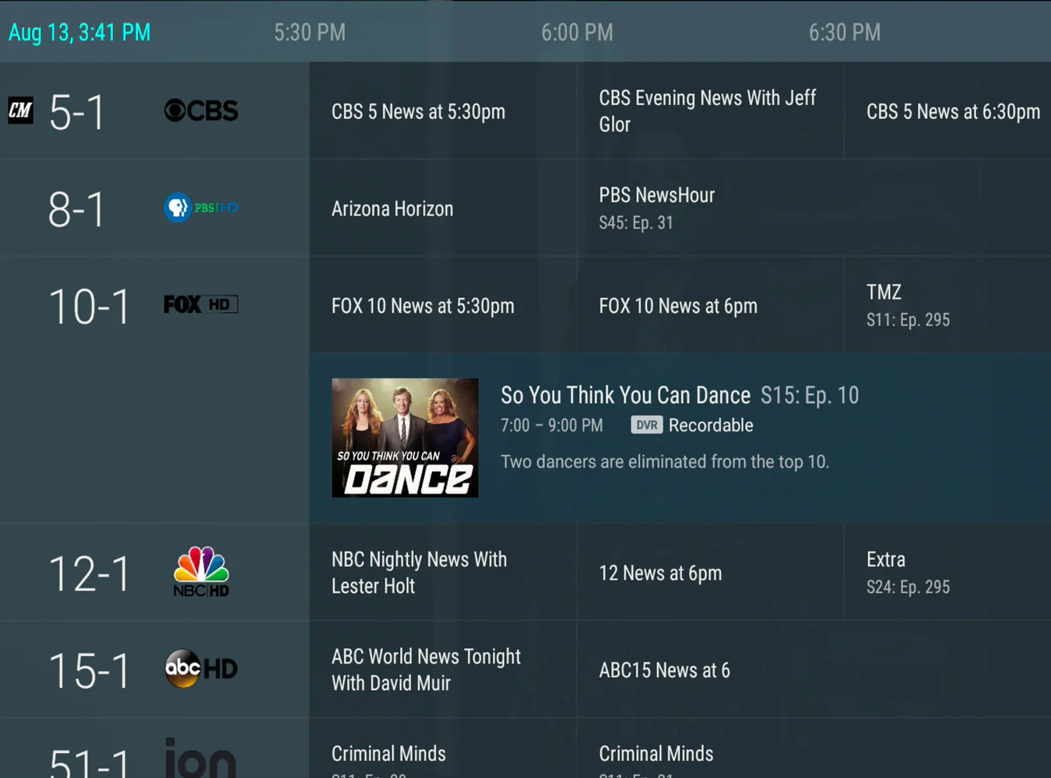This screenshot has height=778, width=1051.
Task: Select Criminal Minds at 6:00 PM
Action: [x=814, y=748]
